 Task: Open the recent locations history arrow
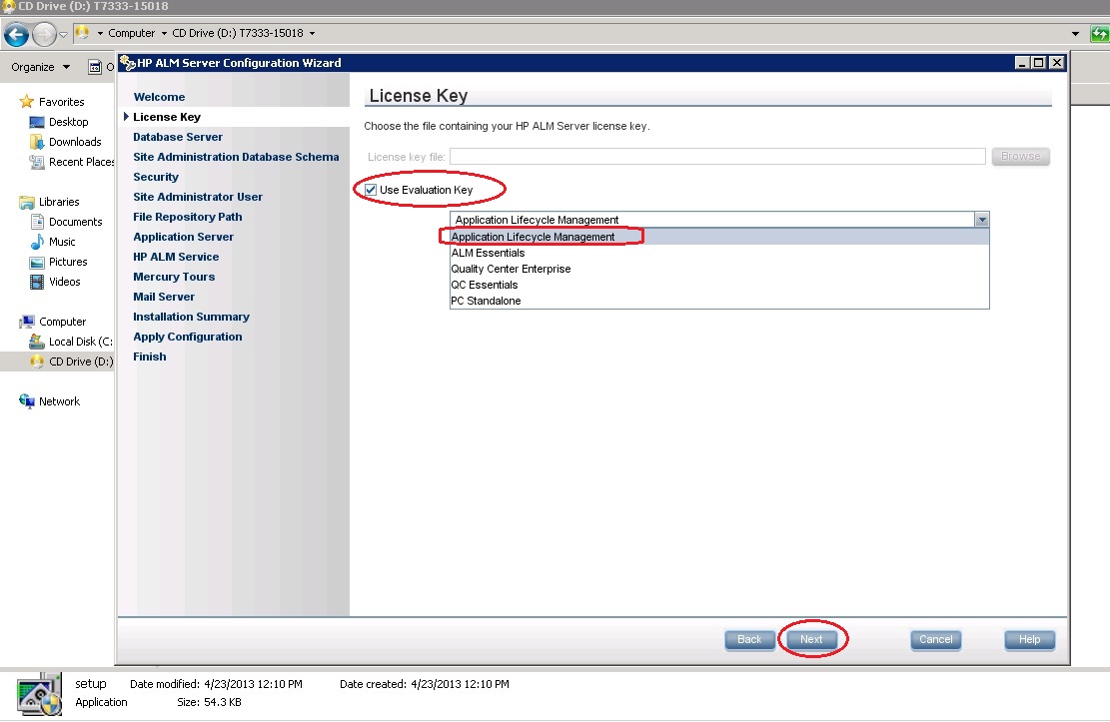63,34
